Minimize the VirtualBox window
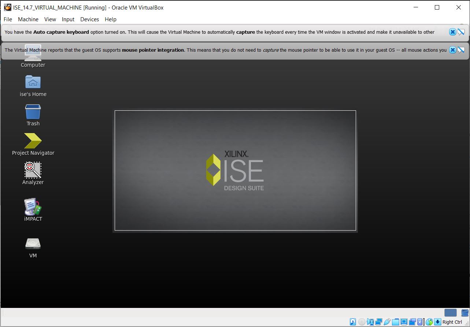470x327 pixels. coord(415,7)
